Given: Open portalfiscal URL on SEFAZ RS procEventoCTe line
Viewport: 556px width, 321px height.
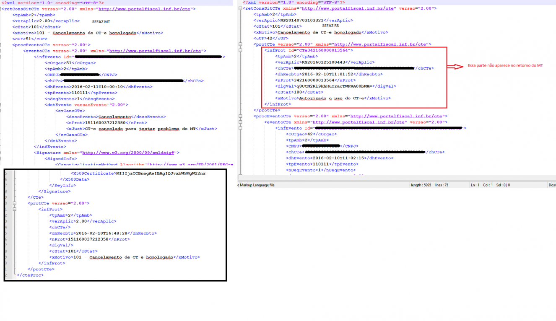Looking at the screenshot, I should point(396,116).
